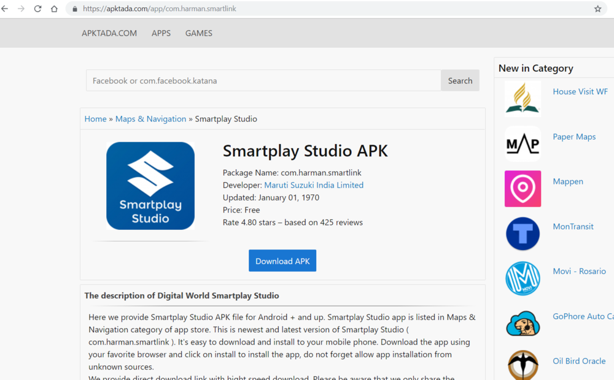The height and width of the screenshot is (380, 614).
Task: Open the GoPhore Auto app icon
Action: (523, 324)
